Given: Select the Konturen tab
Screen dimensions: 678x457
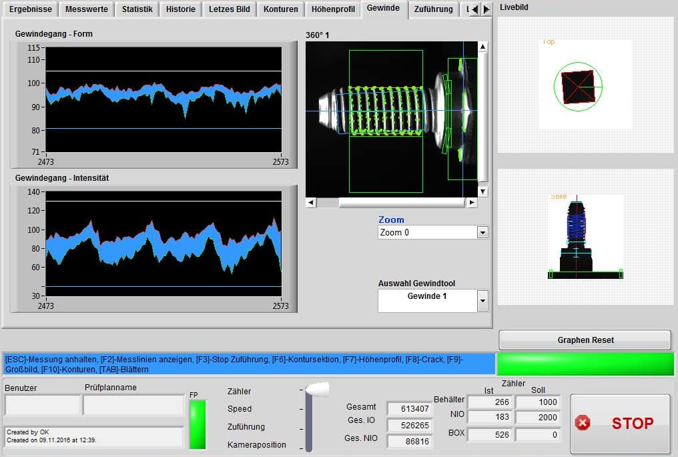Looking at the screenshot, I should click(281, 9).
